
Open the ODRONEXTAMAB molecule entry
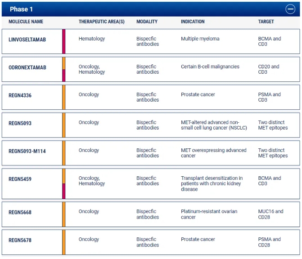coord(27,67)
